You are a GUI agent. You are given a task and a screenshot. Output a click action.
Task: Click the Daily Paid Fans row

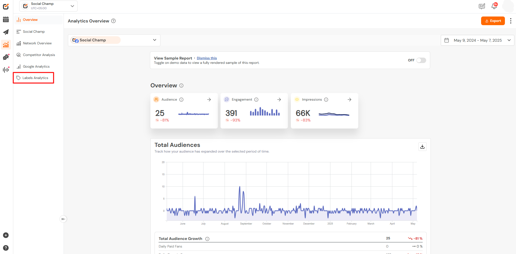point(291,246)
